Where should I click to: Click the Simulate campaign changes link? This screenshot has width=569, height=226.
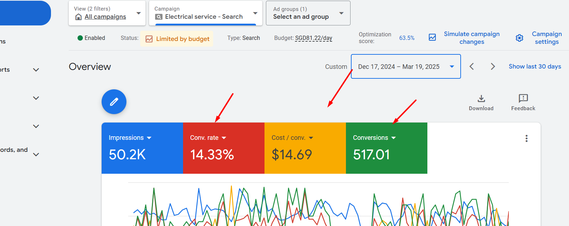coord(472,38)
